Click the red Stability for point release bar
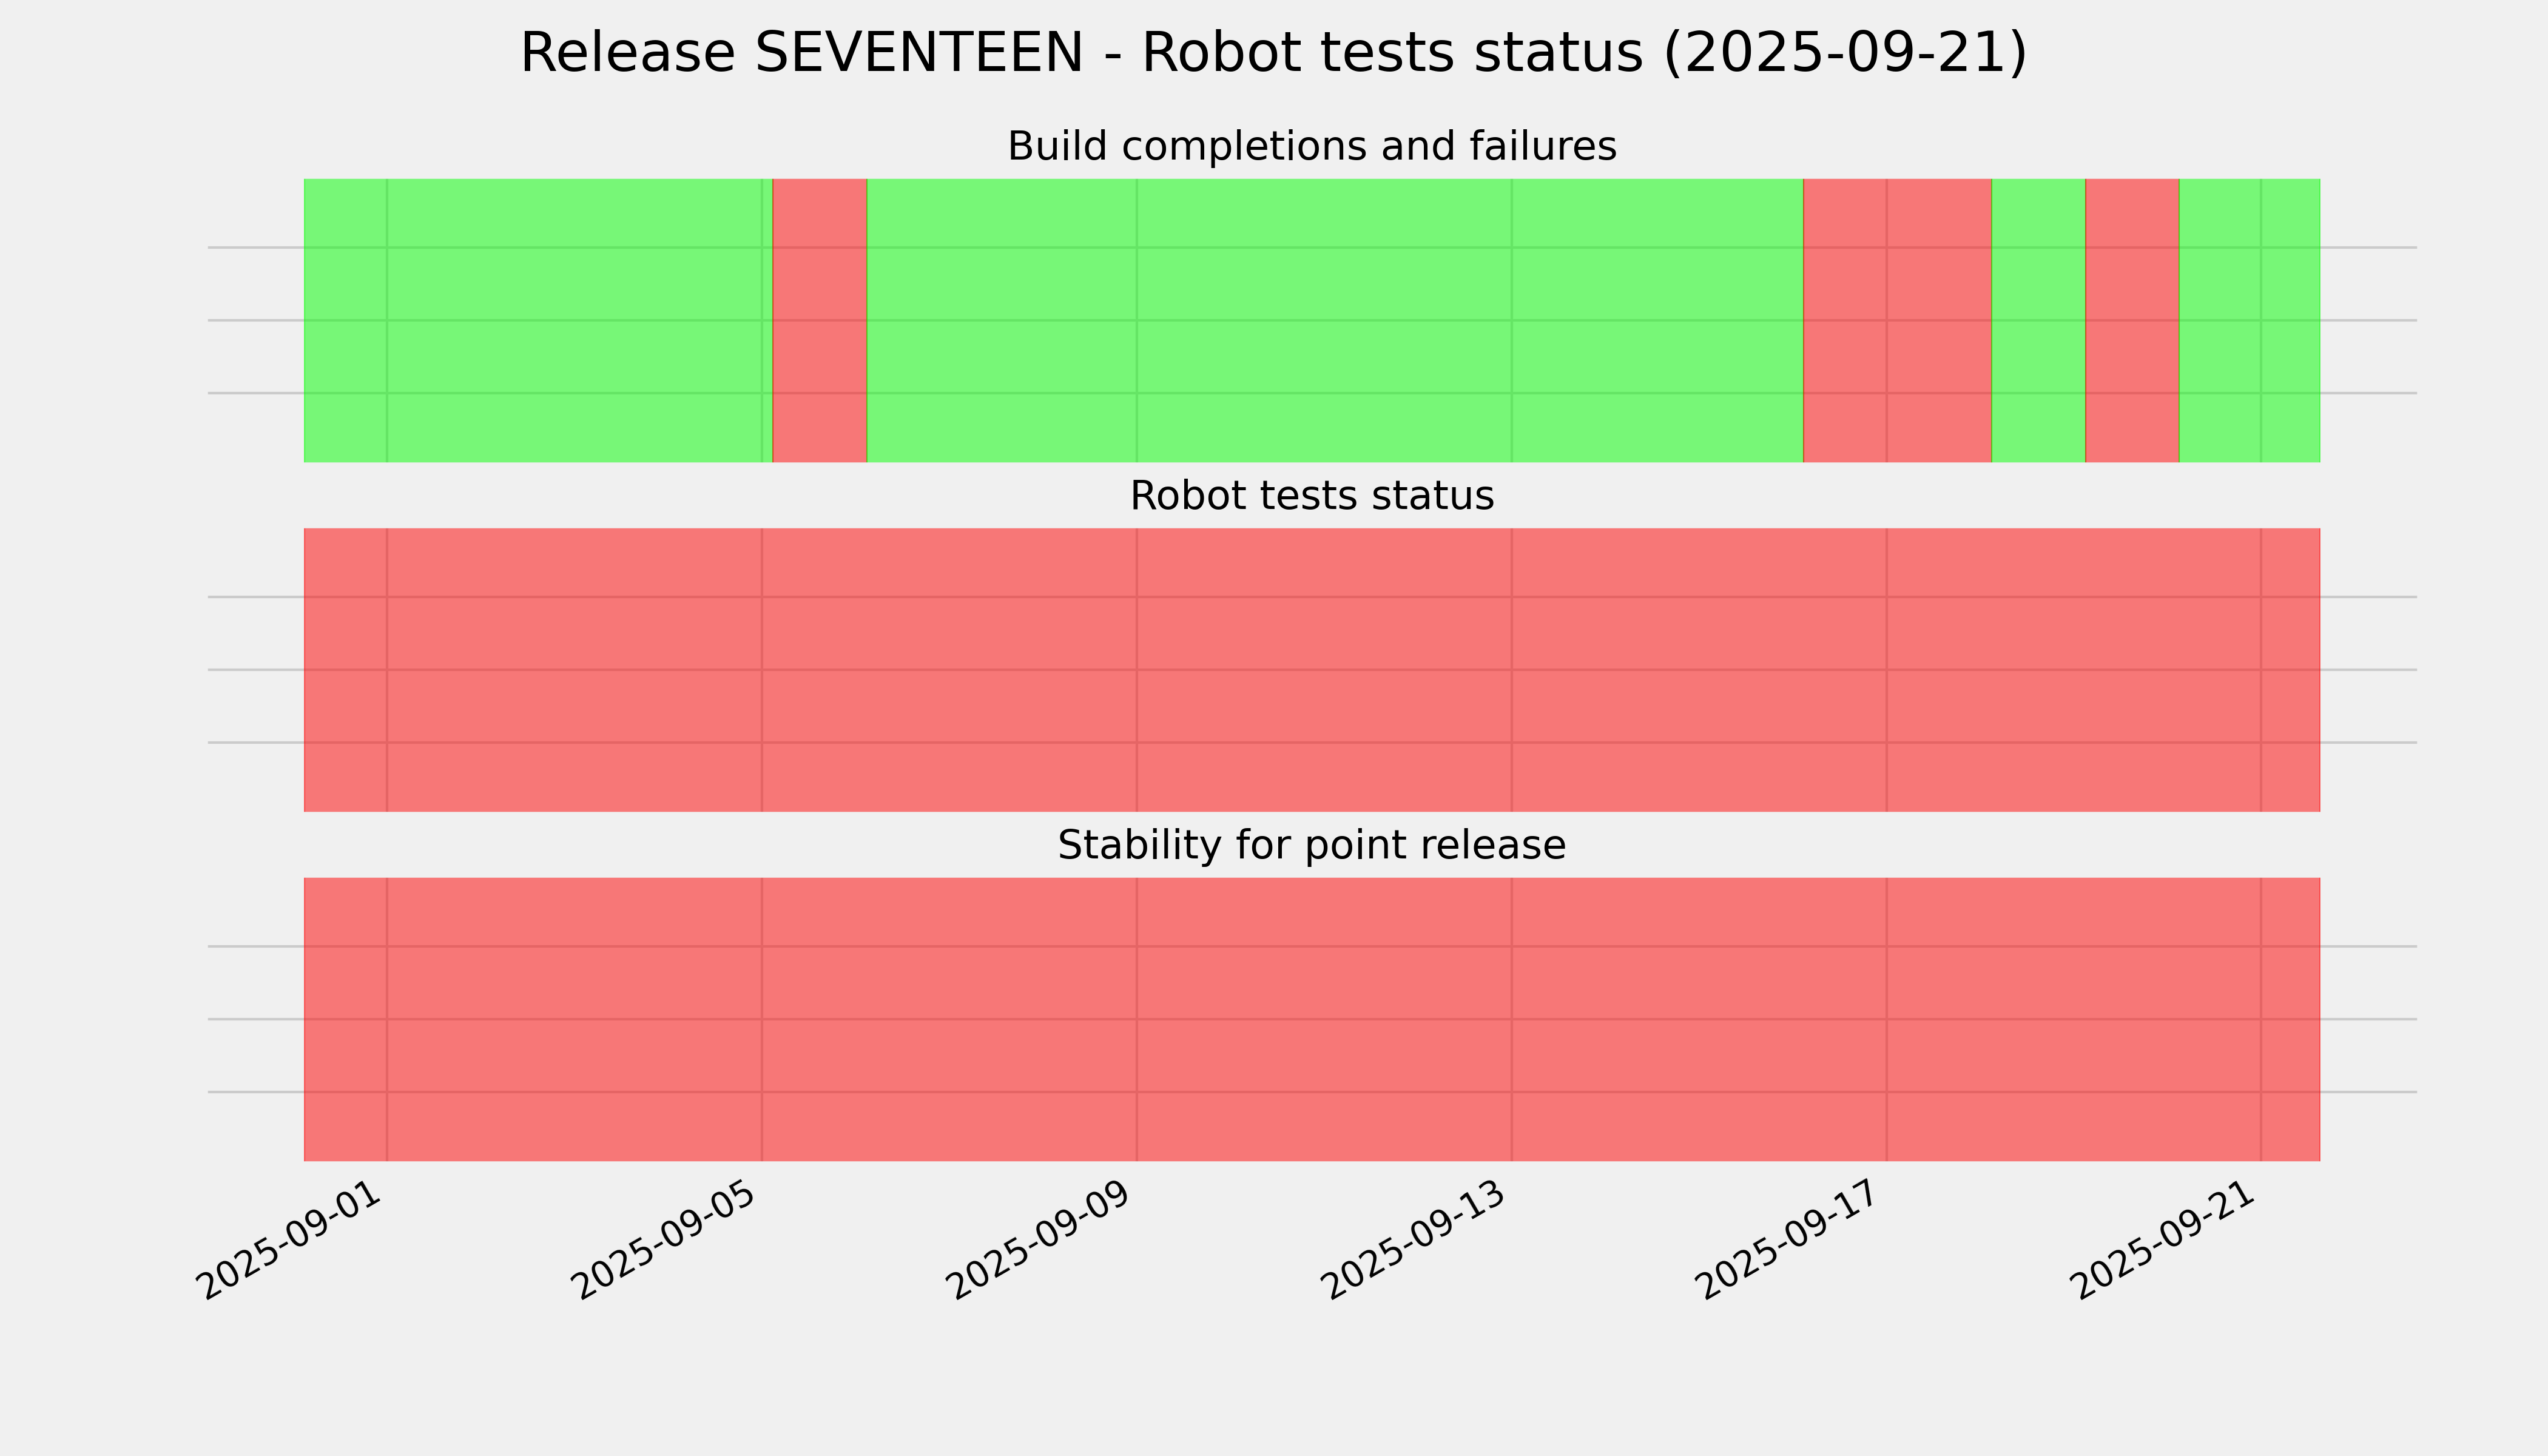Viewport: 2548px width, 1456px height. [1311, 1019]
